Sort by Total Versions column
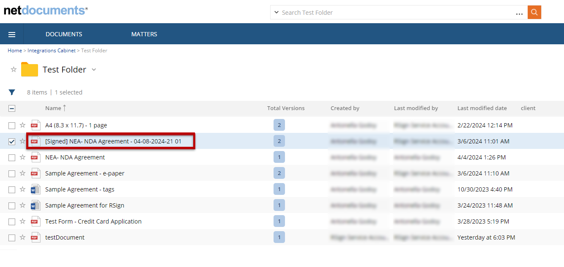The height and width of the screenshot is (267, 564). tap(286, 108)
